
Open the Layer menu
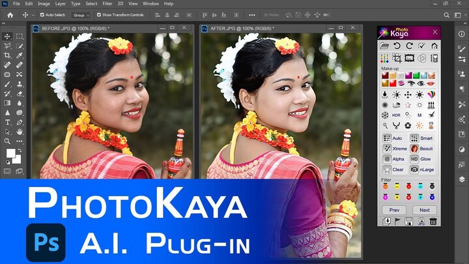[60, 4]
